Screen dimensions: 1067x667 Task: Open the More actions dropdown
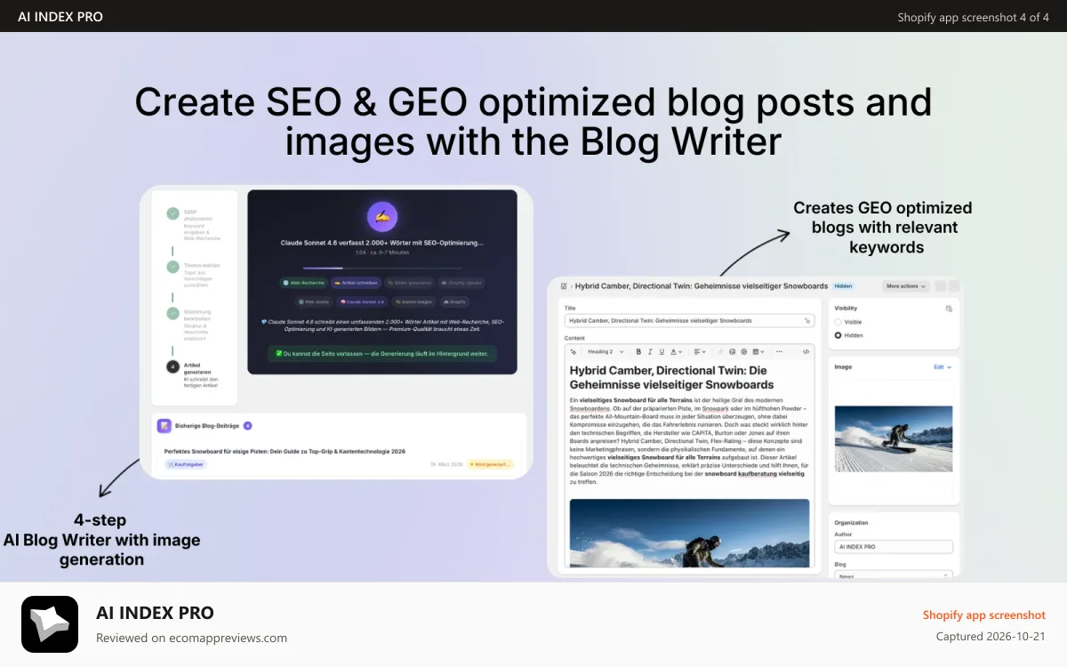(x=906, y=286)
